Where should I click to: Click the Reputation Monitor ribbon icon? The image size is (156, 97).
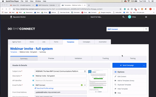click(x=11, y=17)
